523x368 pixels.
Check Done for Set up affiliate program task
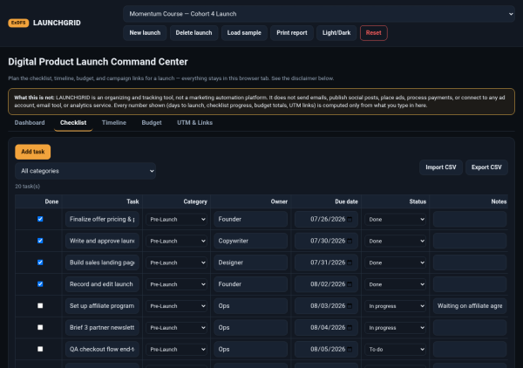coord(40,305)
